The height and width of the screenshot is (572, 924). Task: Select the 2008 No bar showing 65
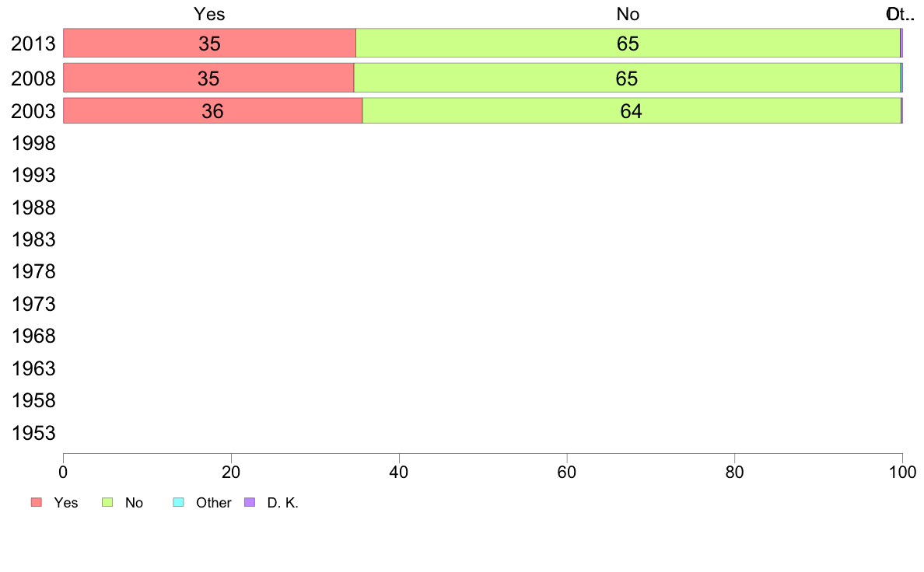coord(627,78)
